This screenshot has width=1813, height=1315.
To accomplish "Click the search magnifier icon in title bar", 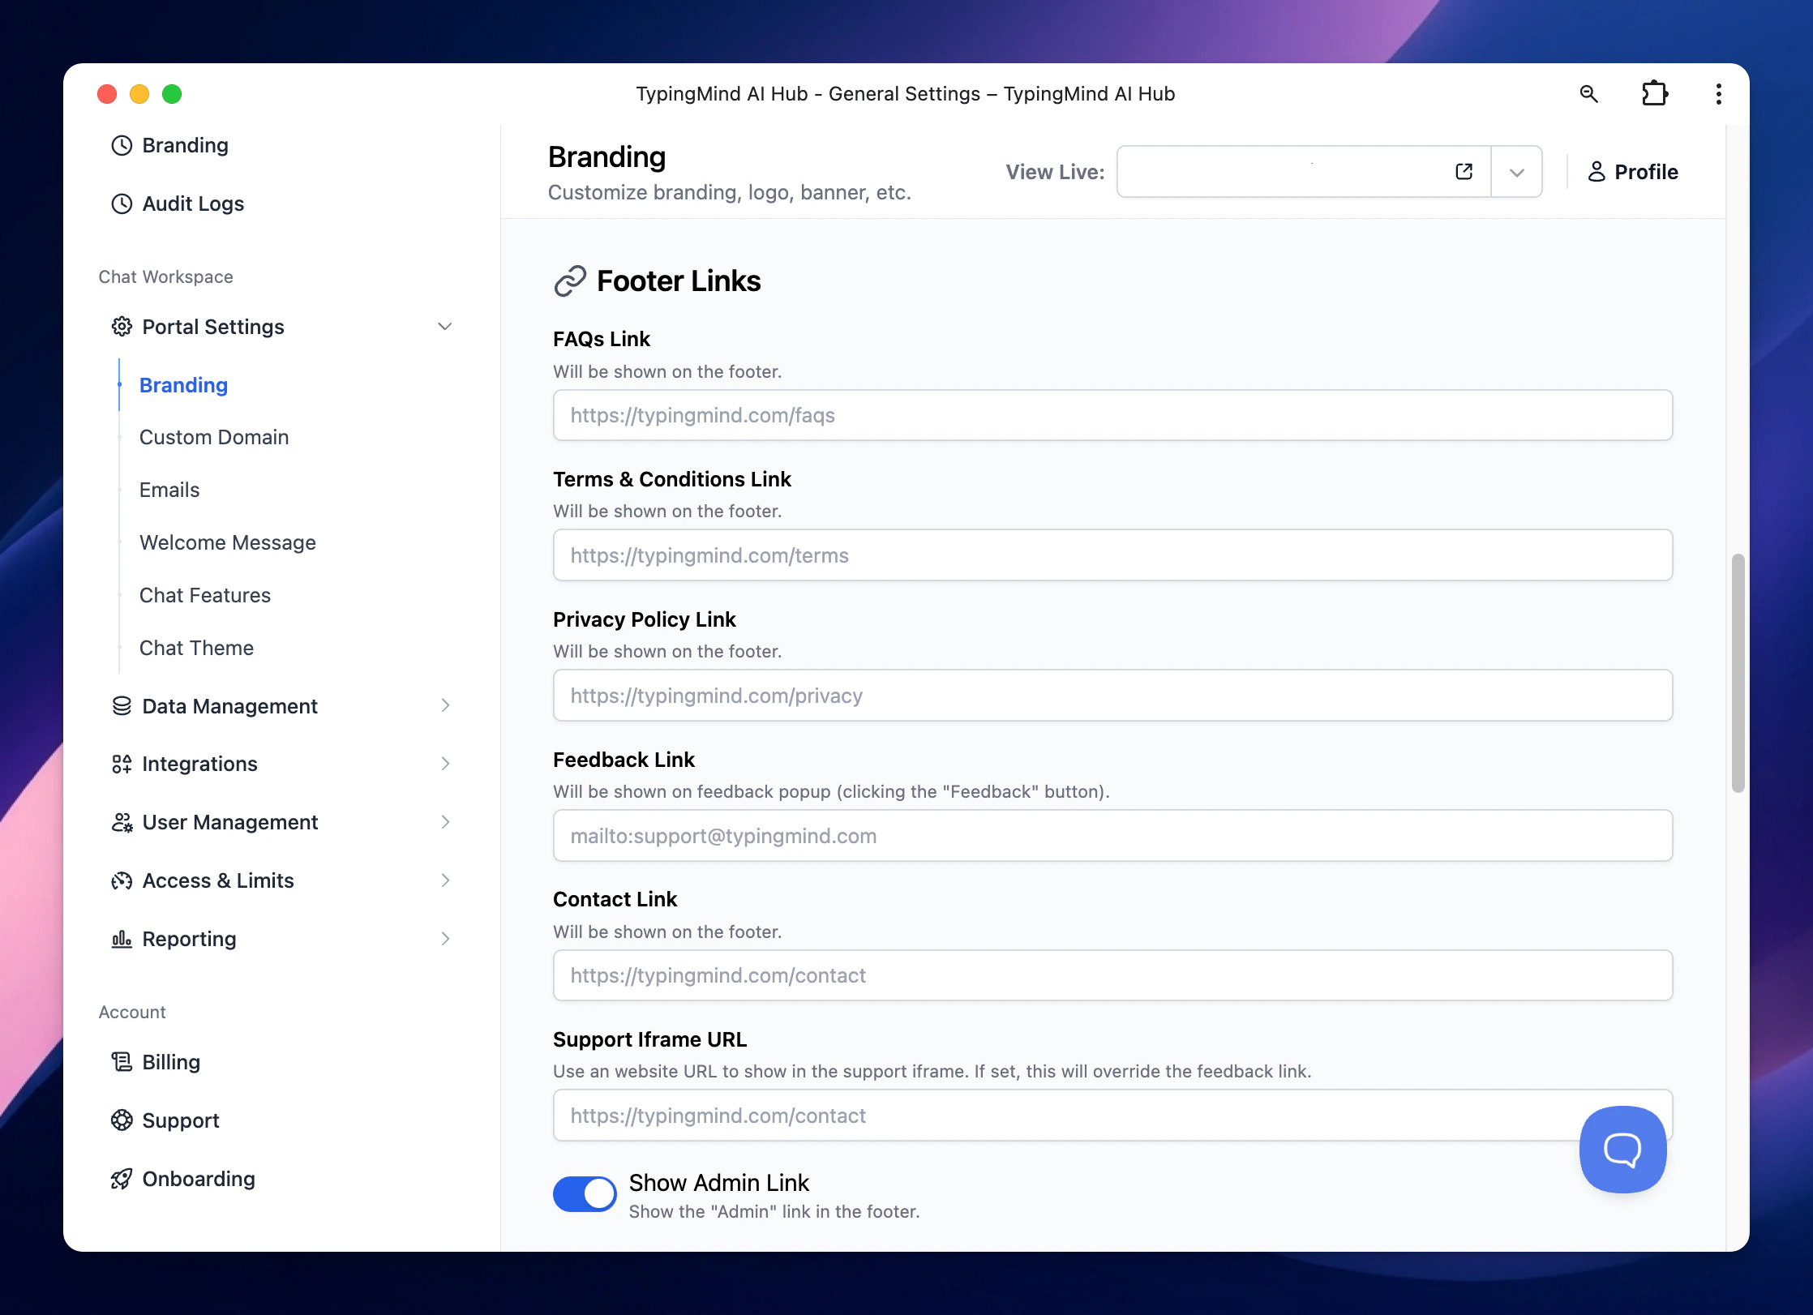I will click(x=1588, y=94).
